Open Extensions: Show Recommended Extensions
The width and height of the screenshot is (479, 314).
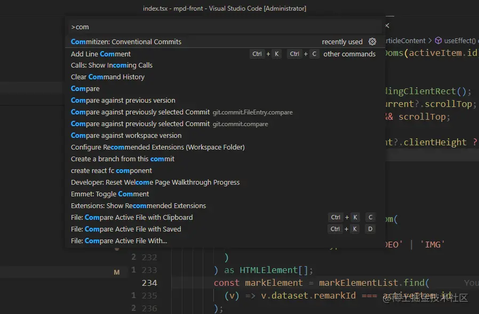coord(138,206)
